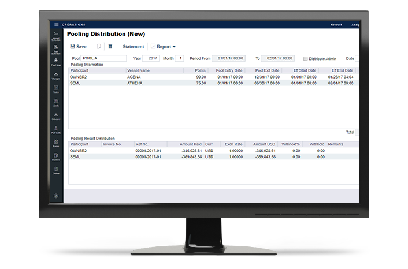The width and height of the screenshot is (408, 269).
Task: Sort by Eff End Date column
Action: coord(337,70)
